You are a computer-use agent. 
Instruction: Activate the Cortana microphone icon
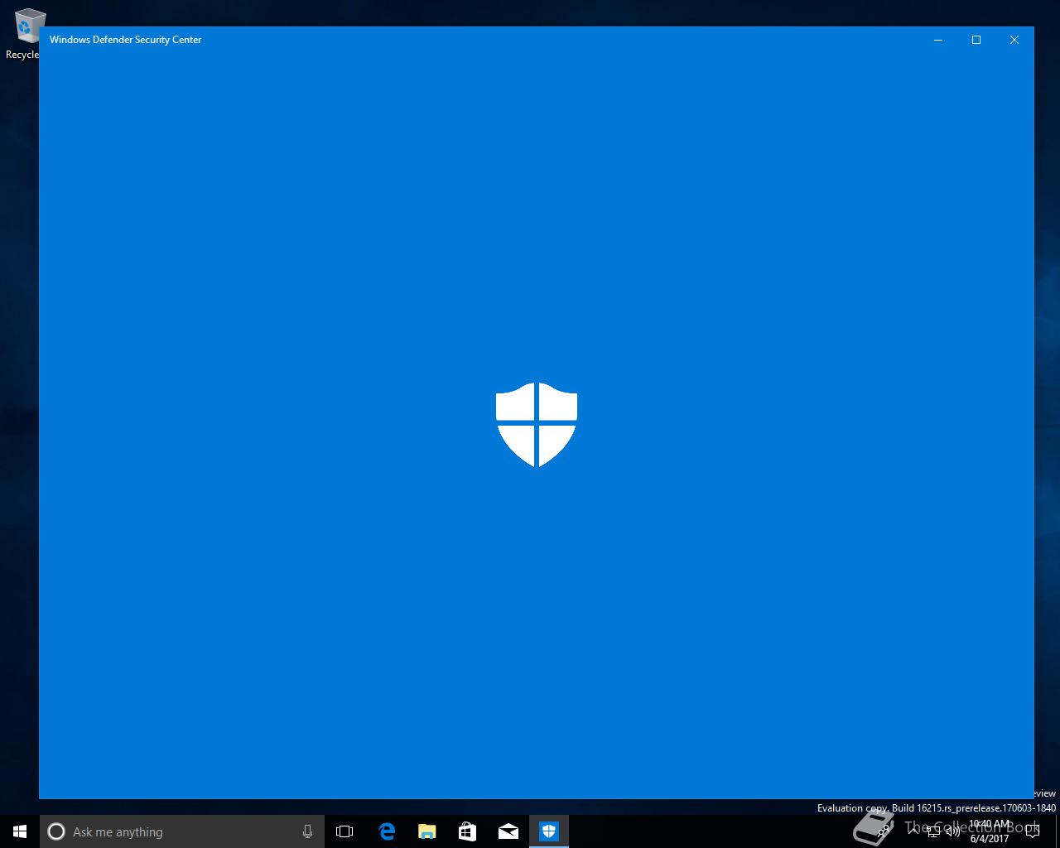(307, 831)
